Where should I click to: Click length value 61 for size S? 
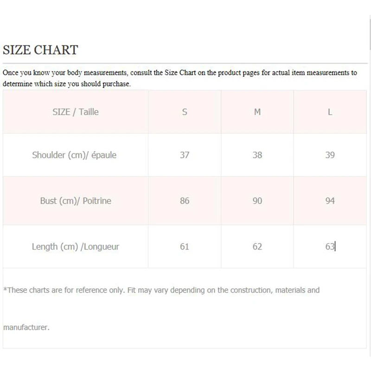point(185,247)
